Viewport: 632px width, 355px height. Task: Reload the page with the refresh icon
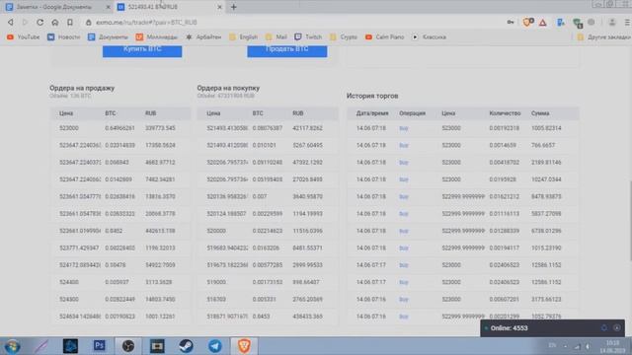[39, 22]
